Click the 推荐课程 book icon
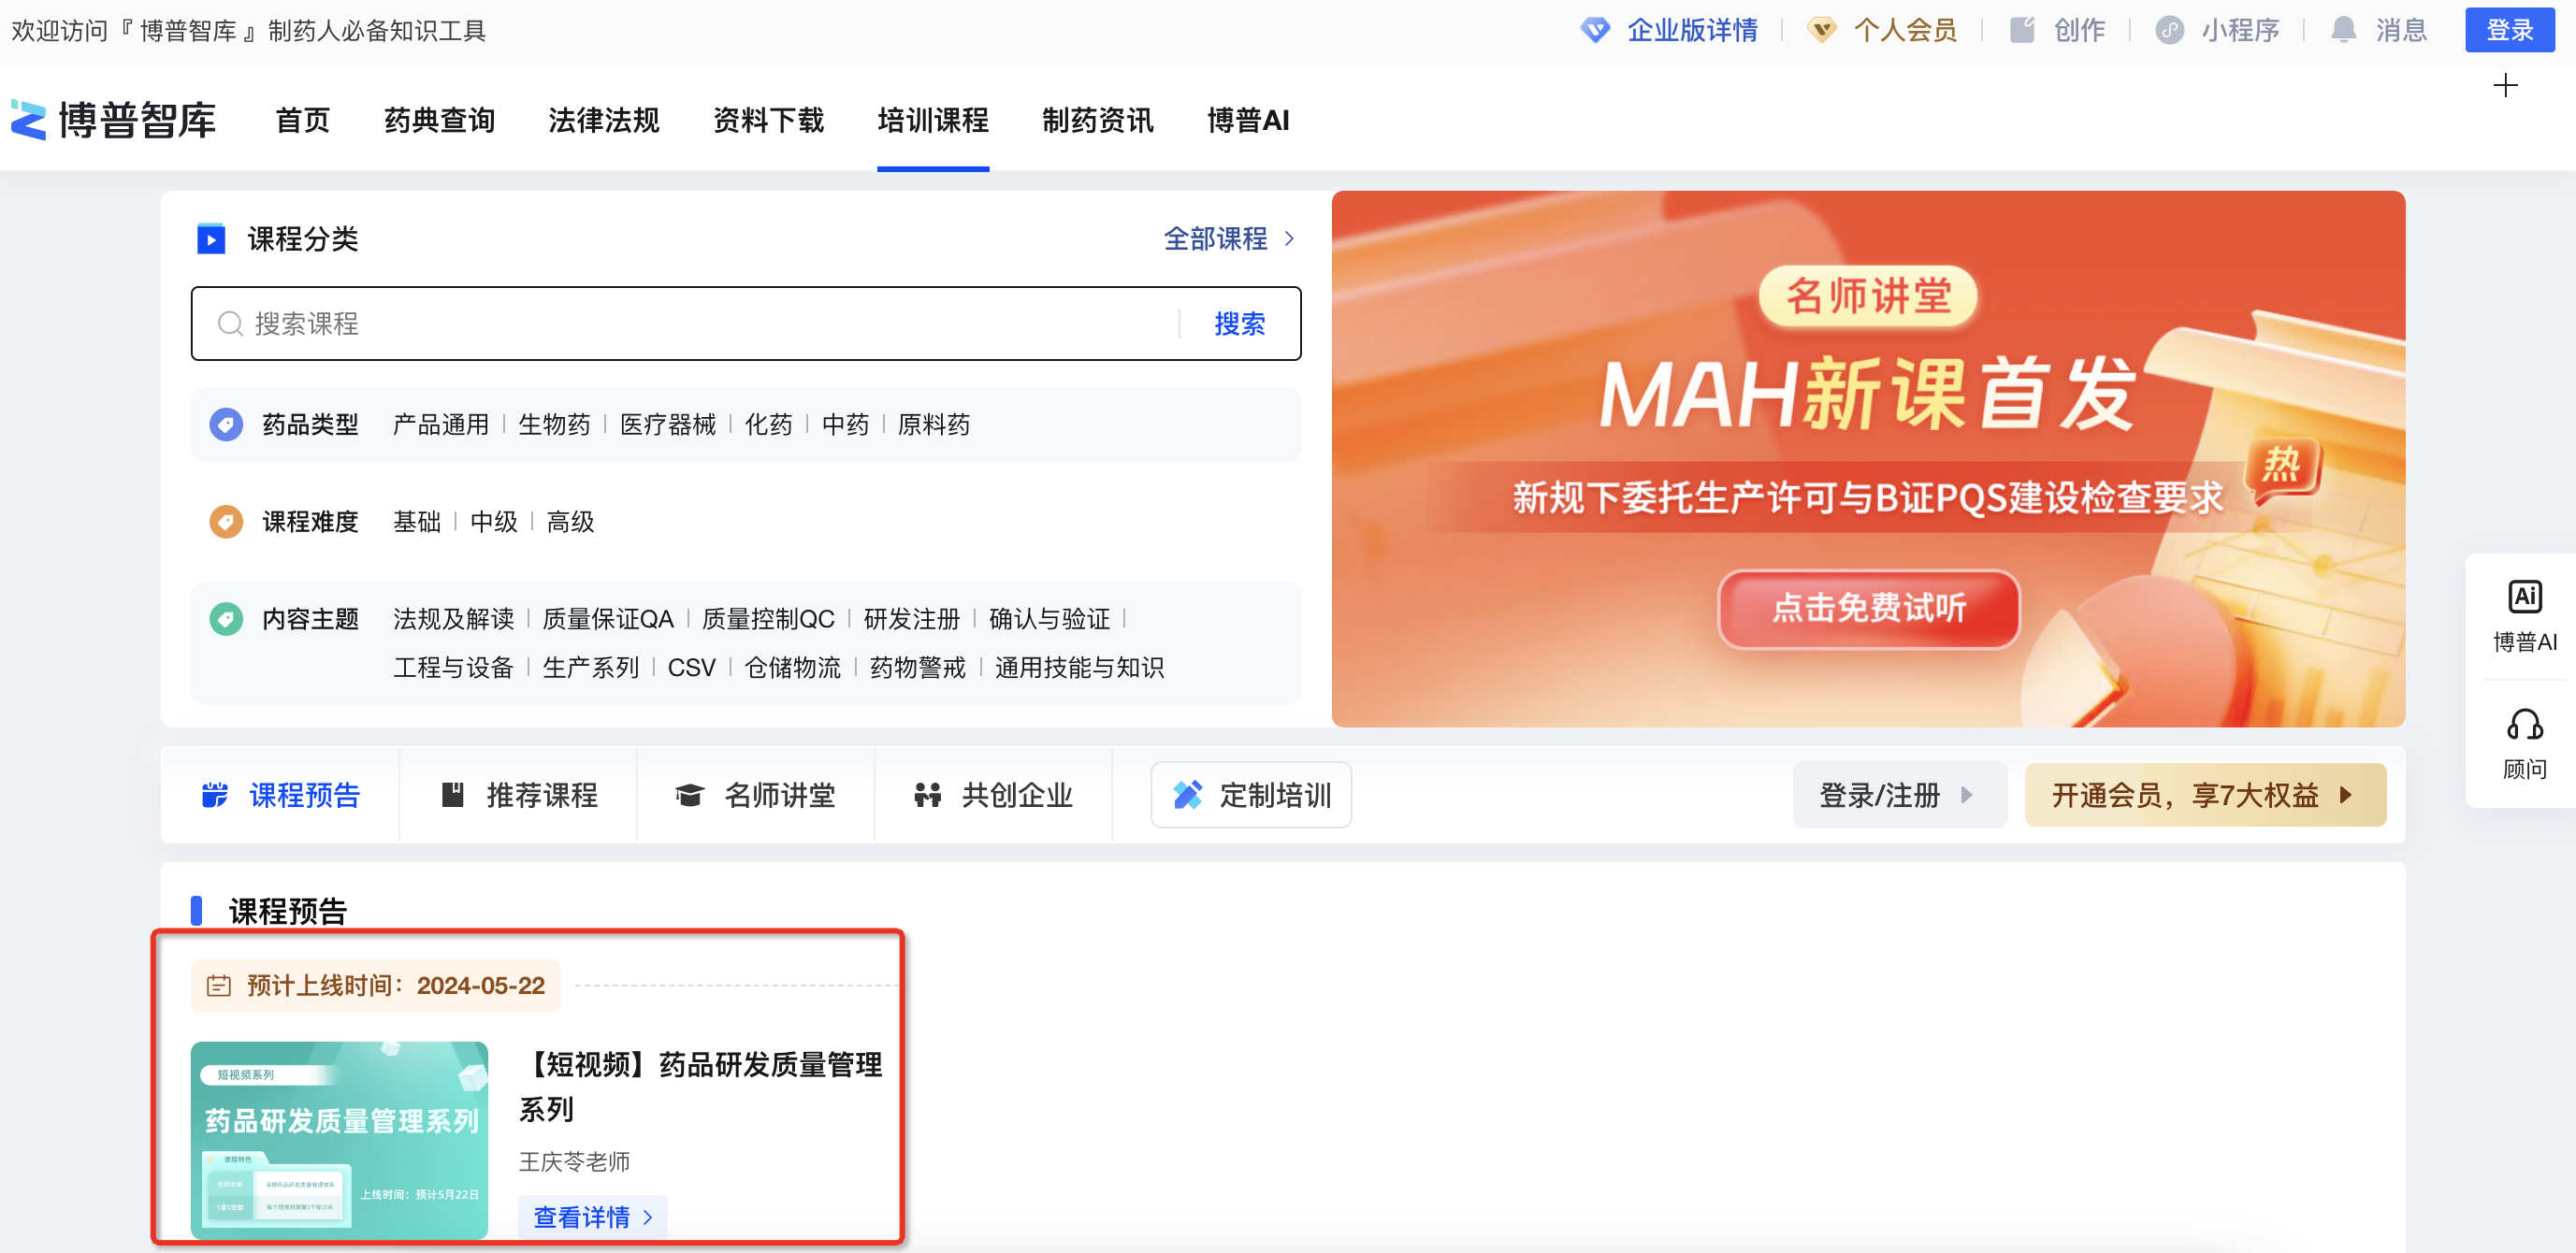The height and width of the screenshot is (1253, 2576). pos(453,795)
